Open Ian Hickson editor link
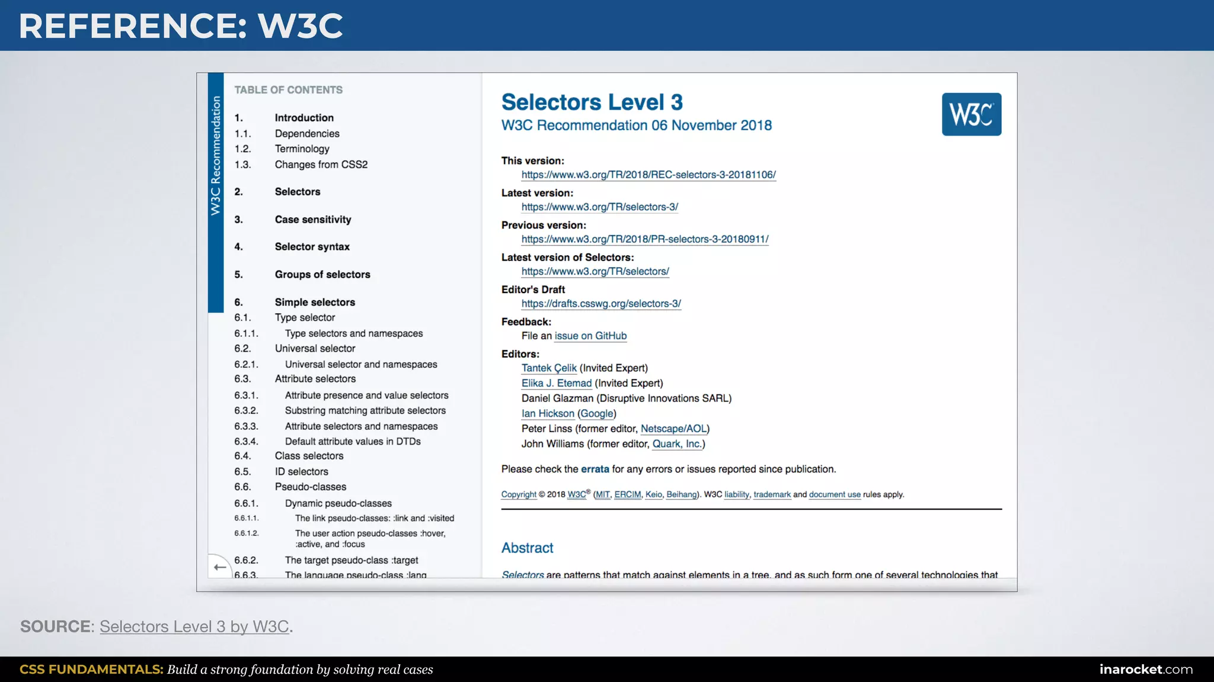This screenshot has height=682, width=1214. pos(548,413)
